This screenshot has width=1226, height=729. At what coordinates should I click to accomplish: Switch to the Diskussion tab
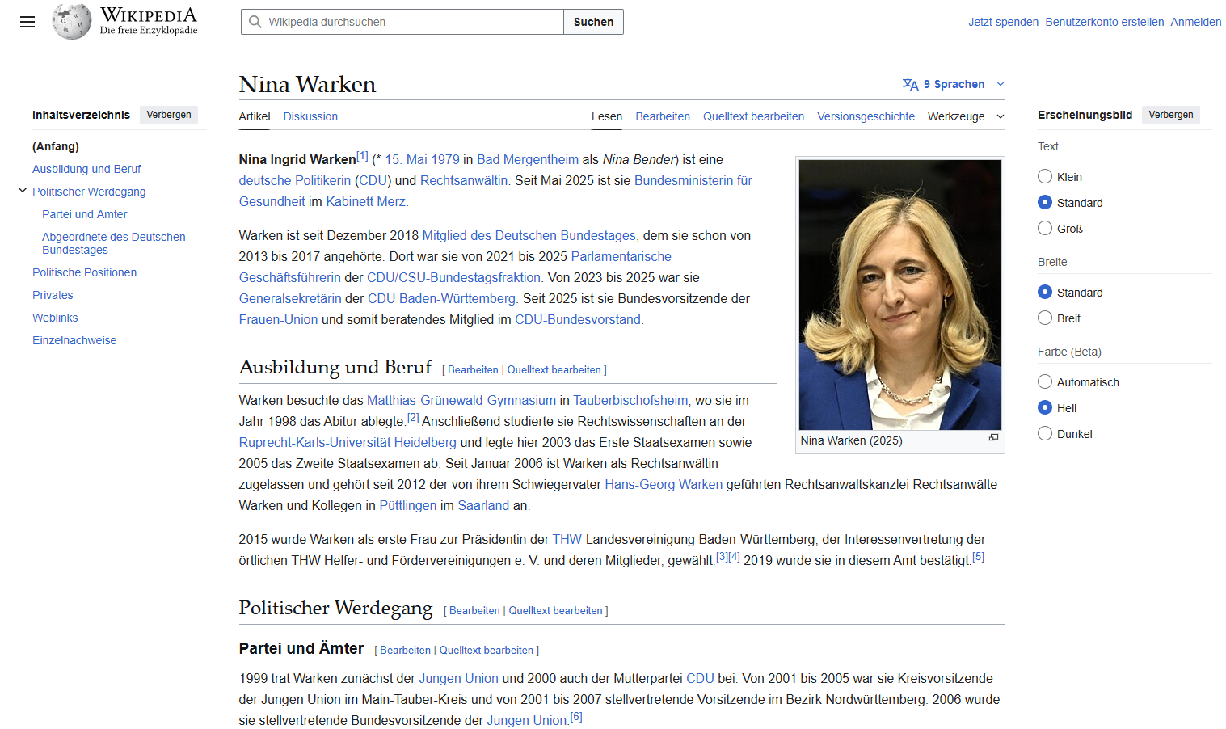[x=310, y=116]
